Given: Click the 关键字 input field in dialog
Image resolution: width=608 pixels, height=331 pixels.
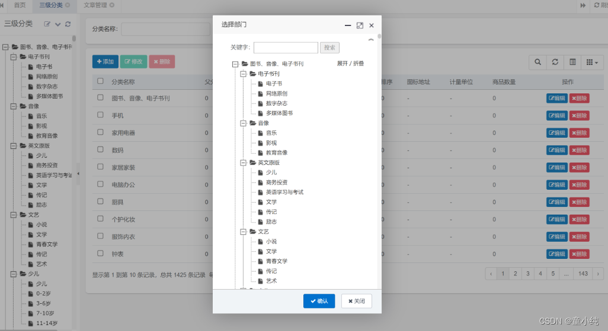Looking at the screenshot, I should (286, 47).
